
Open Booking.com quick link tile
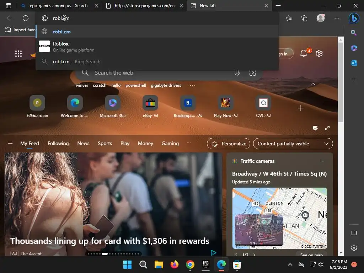pos(188,107)
